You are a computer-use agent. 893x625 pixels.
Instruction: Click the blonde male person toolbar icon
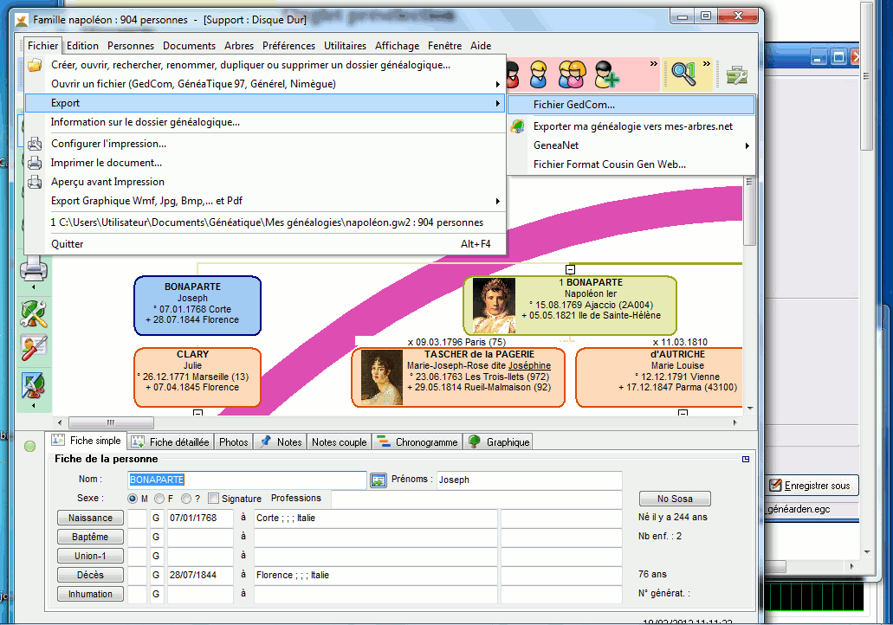tap(538, 74)
